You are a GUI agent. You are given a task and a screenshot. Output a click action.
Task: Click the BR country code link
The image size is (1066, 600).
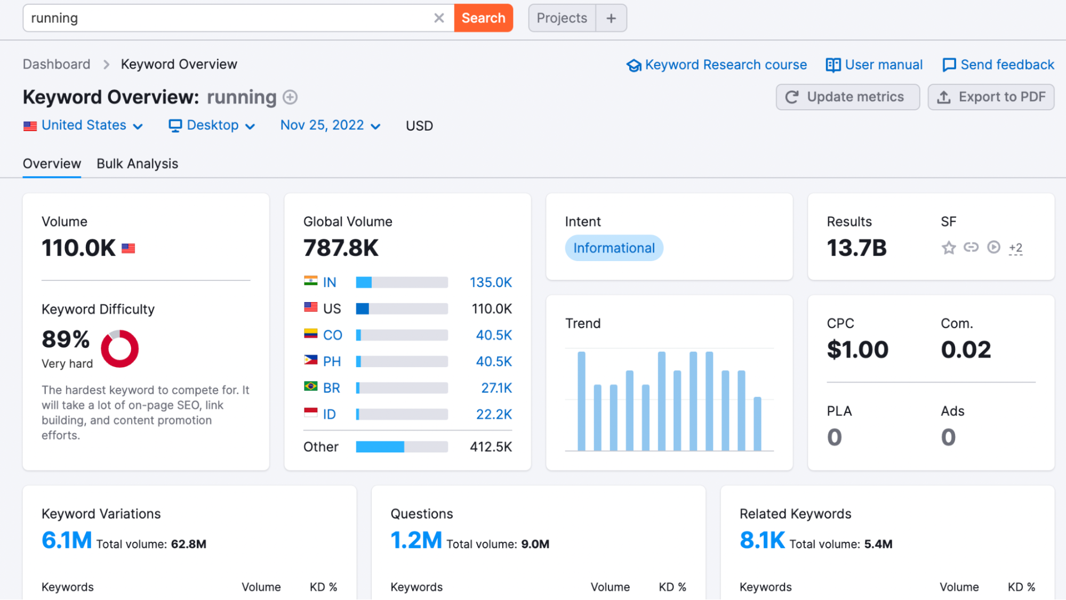tap(332, 388)
